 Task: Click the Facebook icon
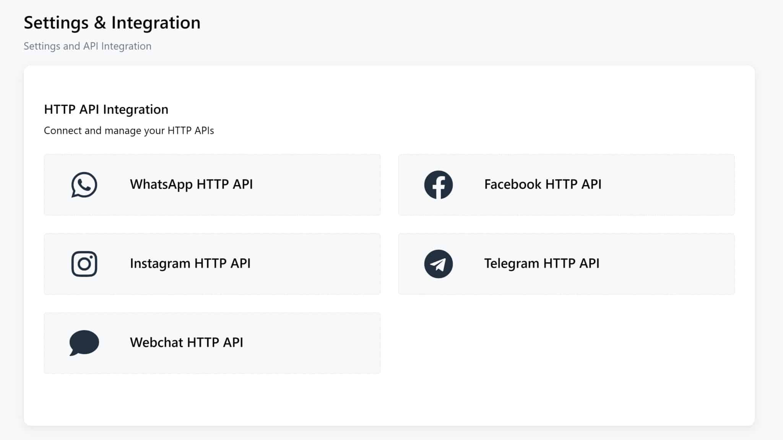(438, 184)
